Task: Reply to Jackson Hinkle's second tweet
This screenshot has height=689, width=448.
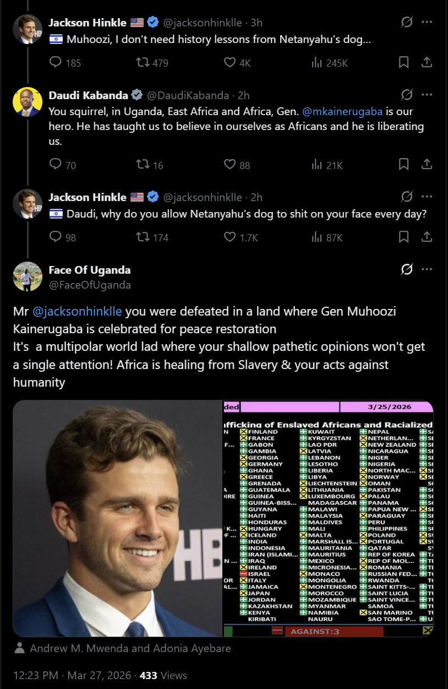Action: point(55,237)
